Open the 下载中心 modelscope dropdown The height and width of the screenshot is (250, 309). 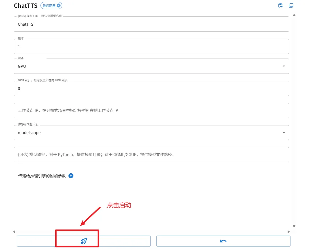[151, 133]
